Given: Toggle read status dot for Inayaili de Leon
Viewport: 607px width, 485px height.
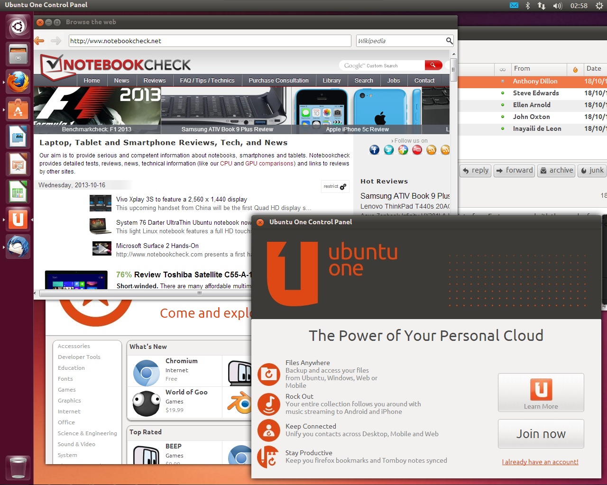Looking at the screenshot, I should [x=503, y=129].
